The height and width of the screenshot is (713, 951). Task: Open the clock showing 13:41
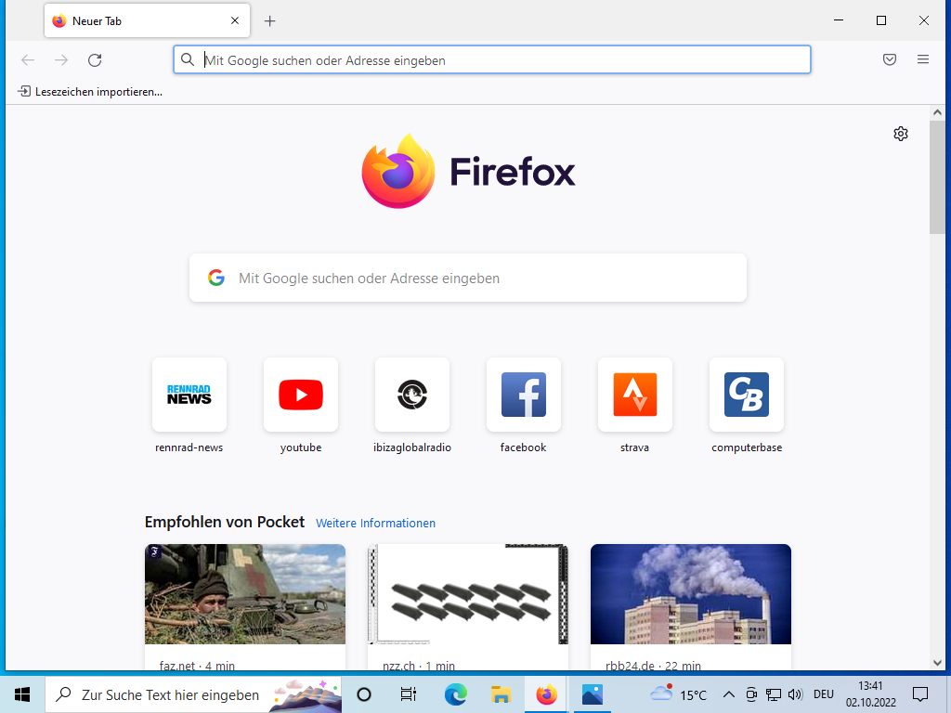870,694
